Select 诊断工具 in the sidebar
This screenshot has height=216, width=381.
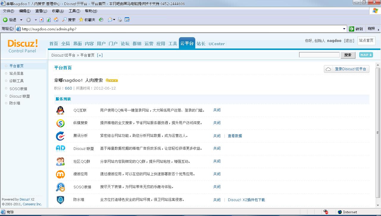[x=16, y=81]
